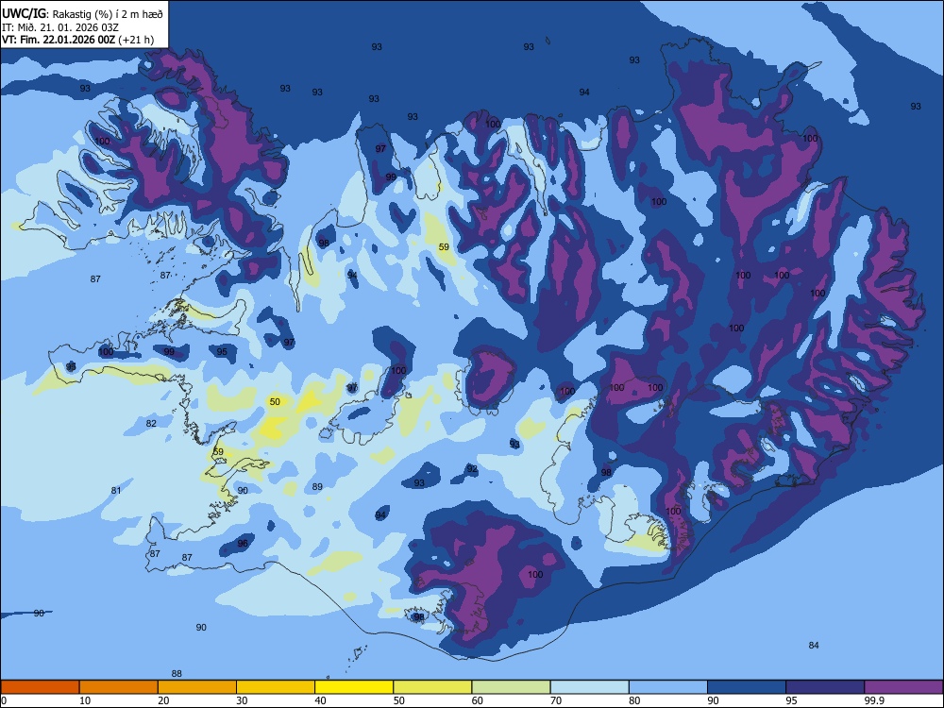Select the orange 10–20 legend color block
This screenshot has width=944, height=708.
coord(119,687)
